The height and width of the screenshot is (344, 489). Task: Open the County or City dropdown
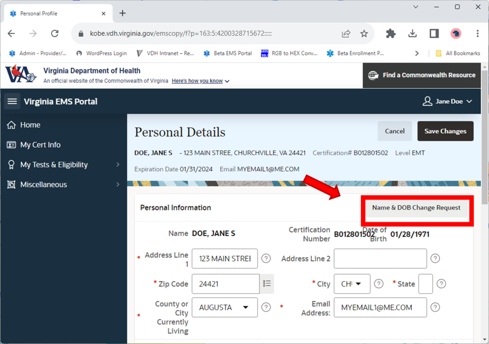(x=224, y=308)
